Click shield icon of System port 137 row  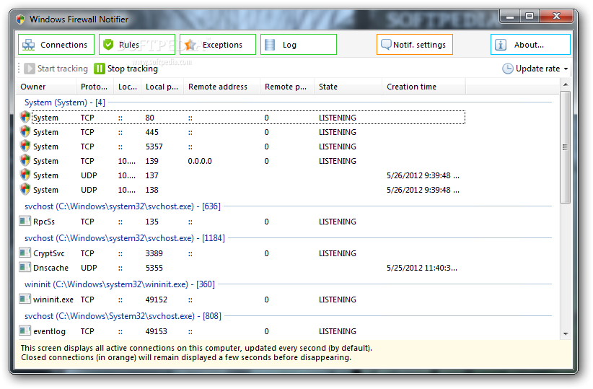(x=25, y=175)
